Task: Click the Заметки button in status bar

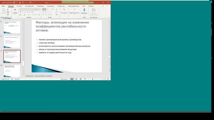Action: [64, 79]
